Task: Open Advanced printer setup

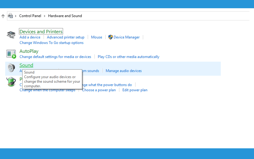Action: 66,37
